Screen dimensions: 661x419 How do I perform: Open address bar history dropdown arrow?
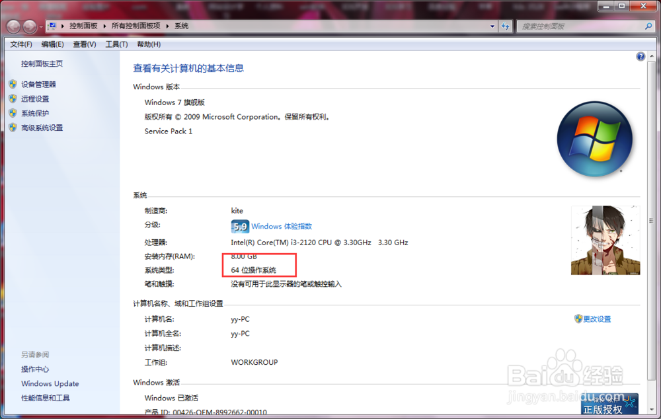click(492, 26)
